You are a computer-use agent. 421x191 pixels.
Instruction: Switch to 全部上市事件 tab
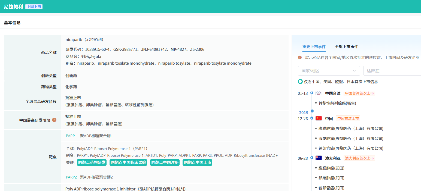346,47
